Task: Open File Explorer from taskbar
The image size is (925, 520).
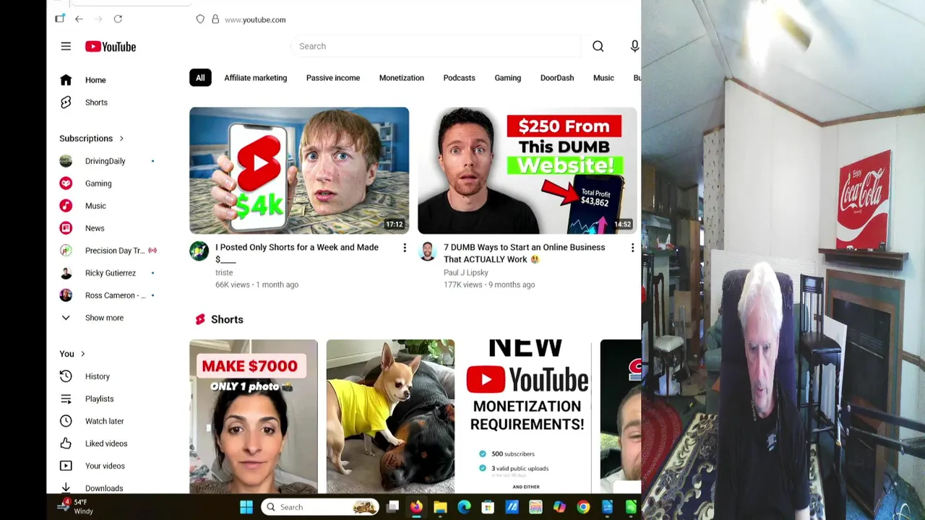Action: (440, 507)
